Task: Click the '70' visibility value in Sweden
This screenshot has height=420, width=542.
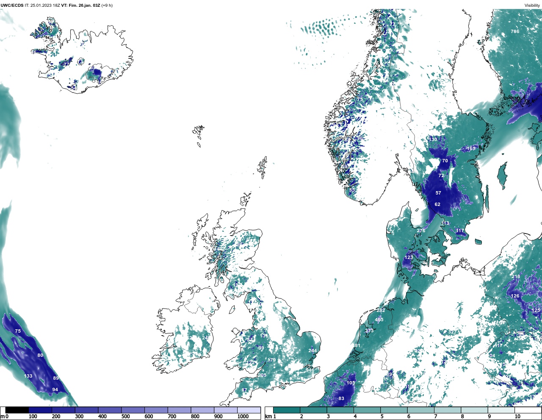Action: (x=445, y=161)
